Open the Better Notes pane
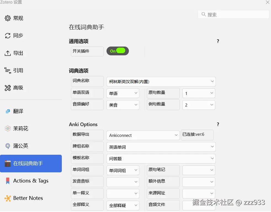 coord(31,198)
